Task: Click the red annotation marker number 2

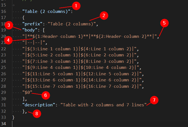Action: (x=104, y=15)
